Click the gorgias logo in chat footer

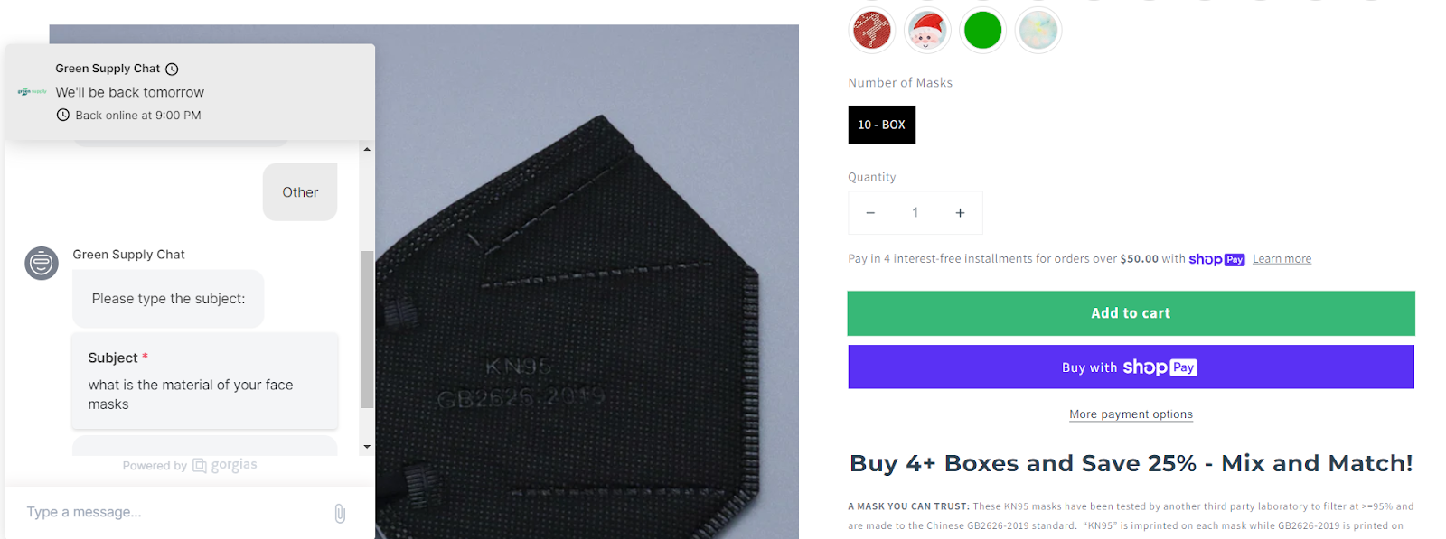tap(225, 466)
